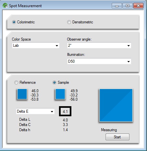
Task: Click the highlighted 4.1 Delta E value
Action: tap(65, 111)
